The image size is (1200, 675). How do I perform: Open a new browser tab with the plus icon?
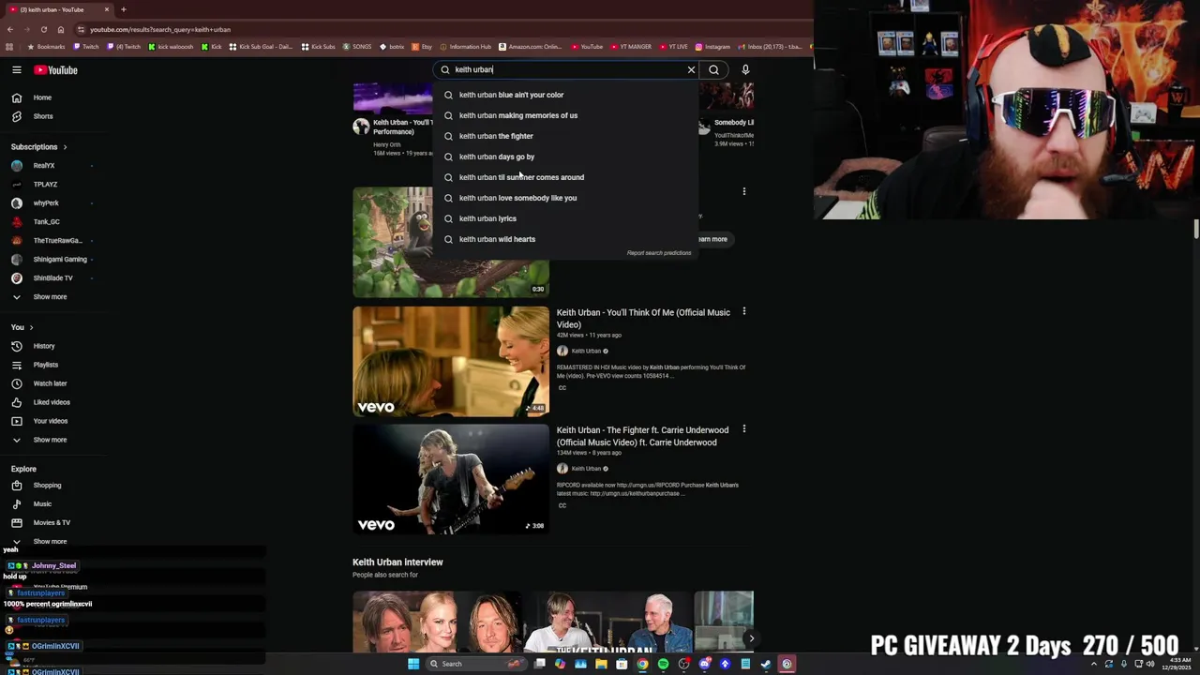(x=123, y=9)
